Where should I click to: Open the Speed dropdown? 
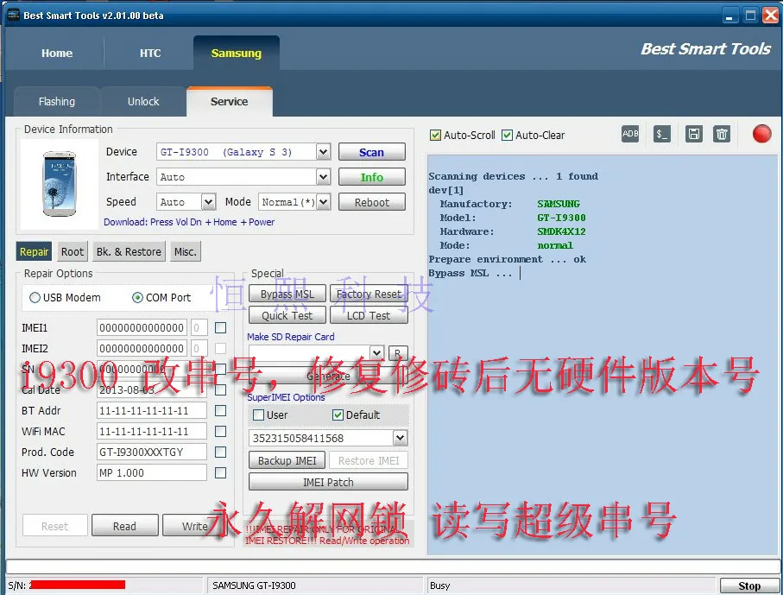(x=209, y=202)
